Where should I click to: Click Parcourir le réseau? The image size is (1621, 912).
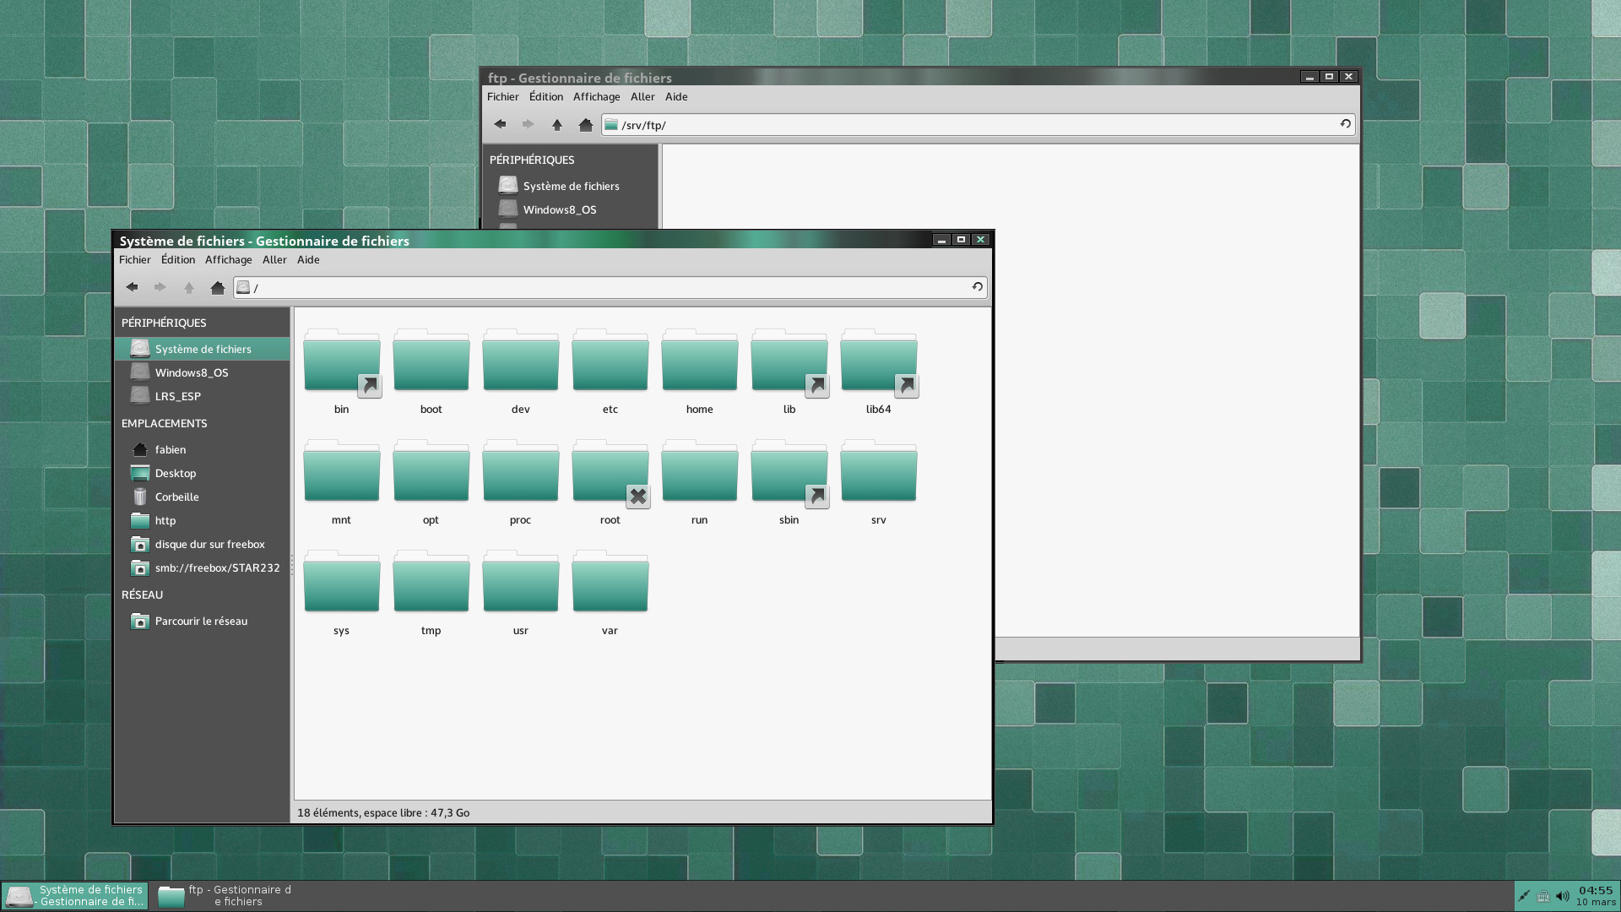point(202,621)
